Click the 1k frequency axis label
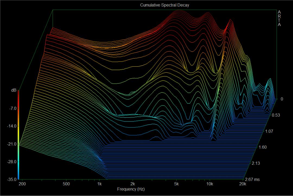The image size is (293, 196). click(x=100, y=184)
